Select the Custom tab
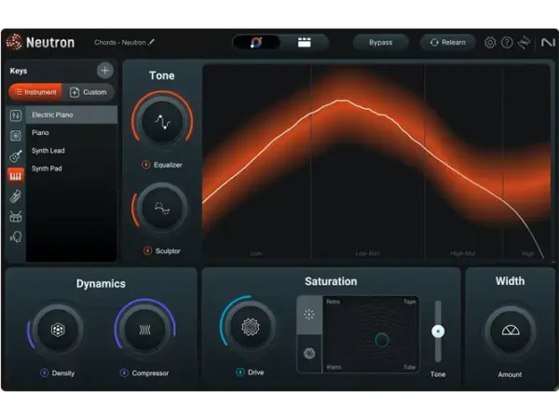Viewport: 559px width, 419px height. tap(89, 92)
